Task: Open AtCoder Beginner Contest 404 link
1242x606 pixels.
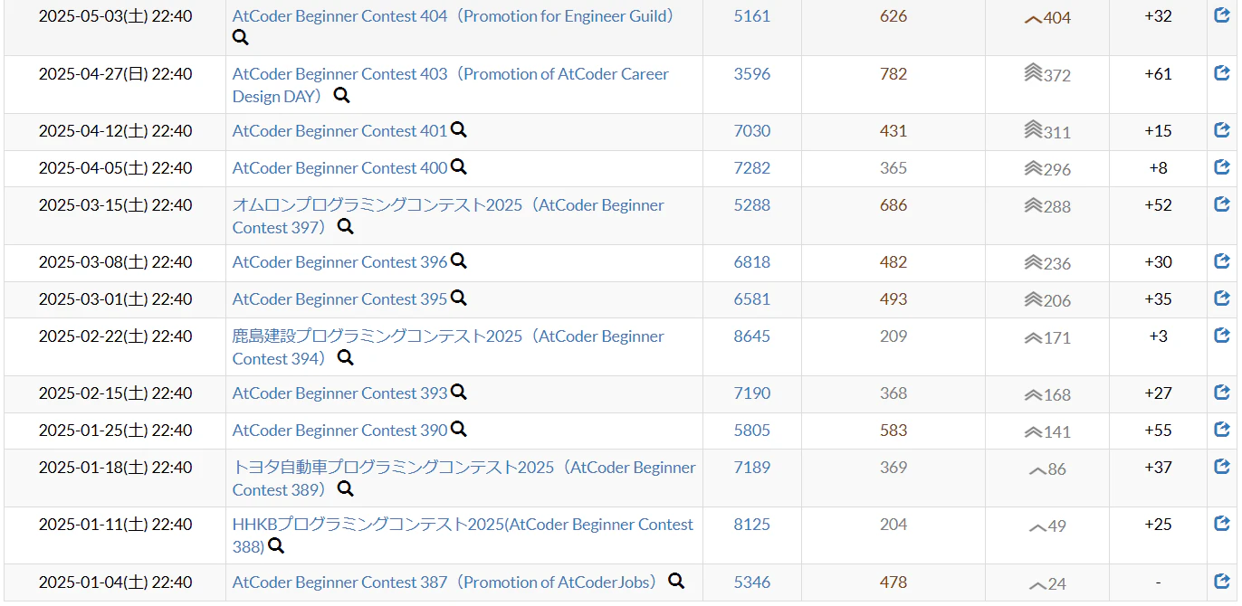Action: (x=455, y=16)
